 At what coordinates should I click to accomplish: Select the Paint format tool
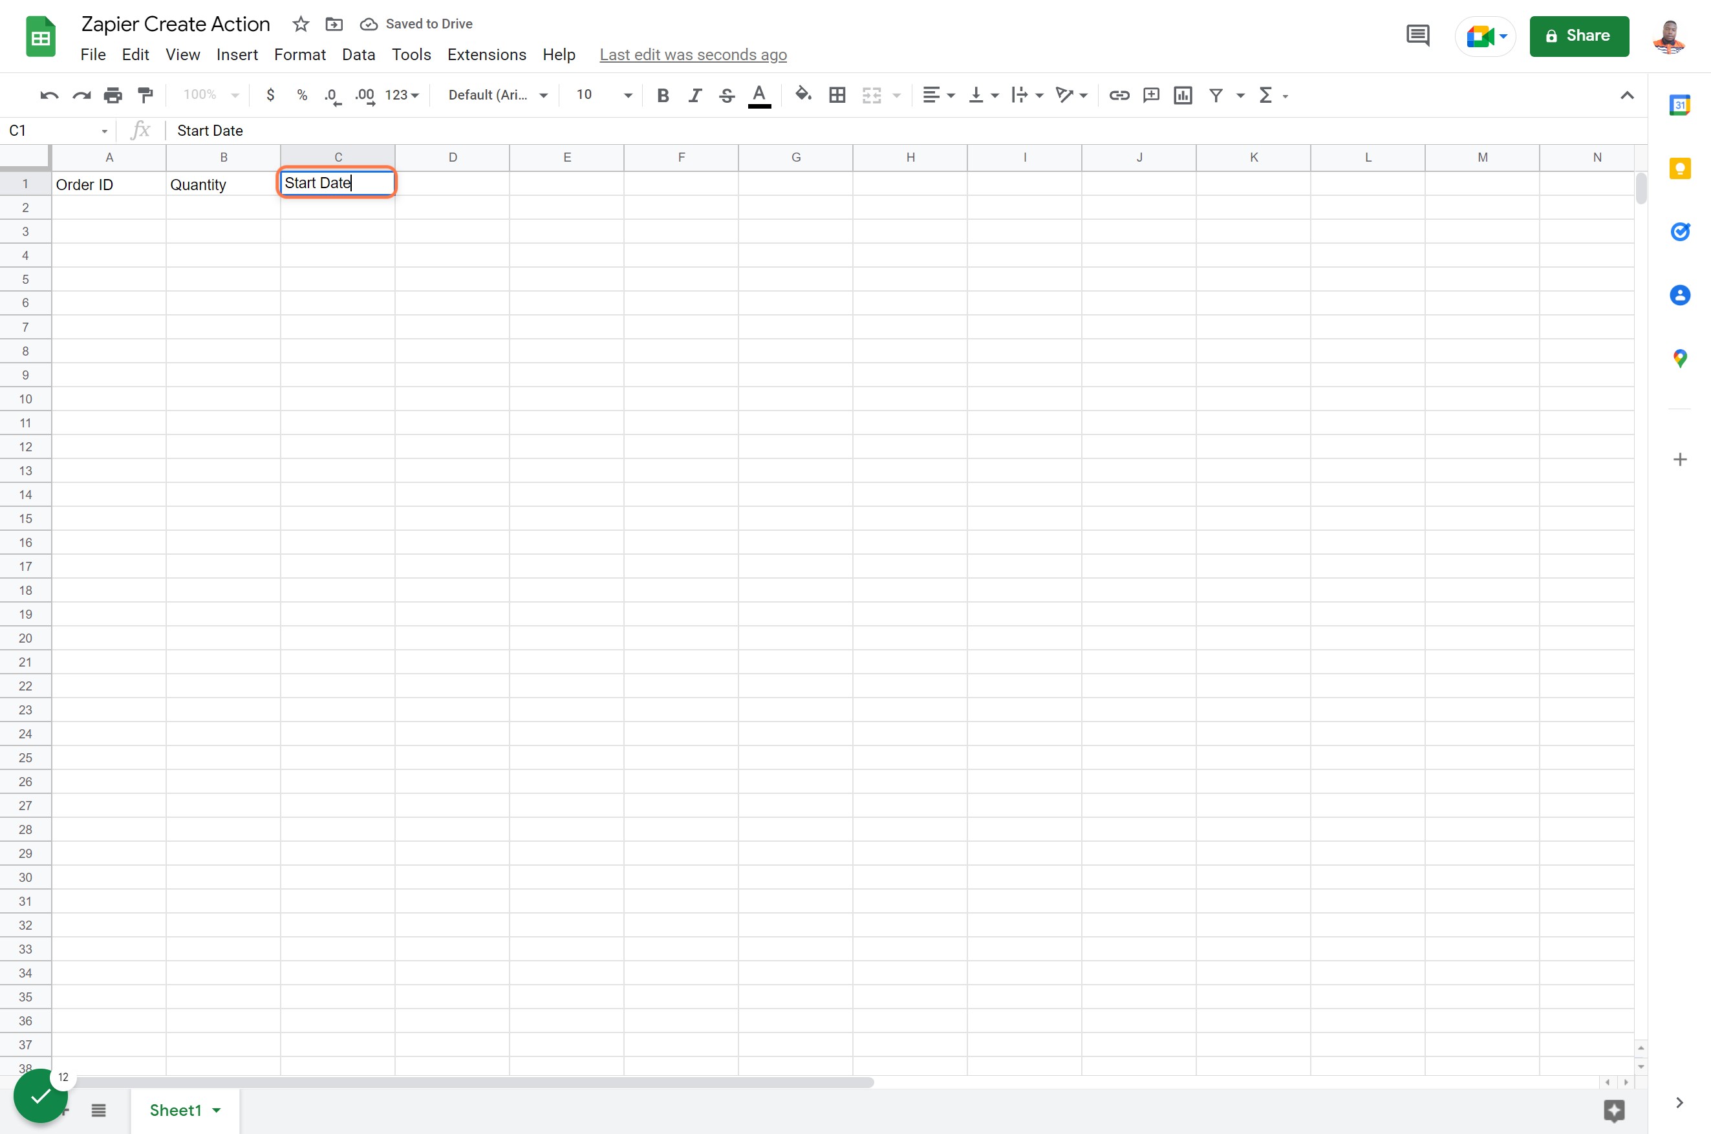point(145,95)
